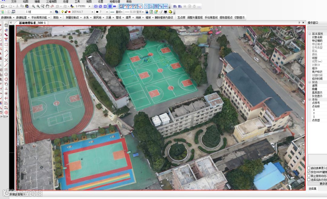Click the 删除植被内部点 button
This screenshot has width=327, height=199.
[164, 18]
